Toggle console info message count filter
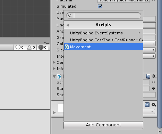Image resolution: width=162 pixels, height=134 pixels. 19,47
